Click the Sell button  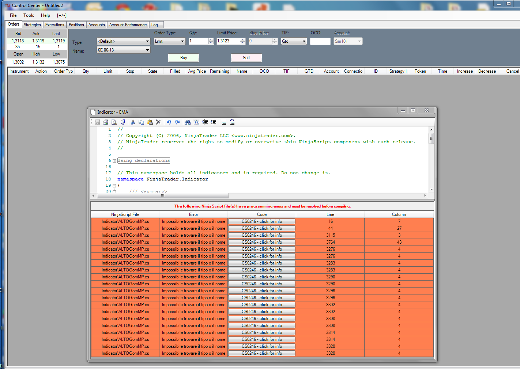click(x=246, y=58)
